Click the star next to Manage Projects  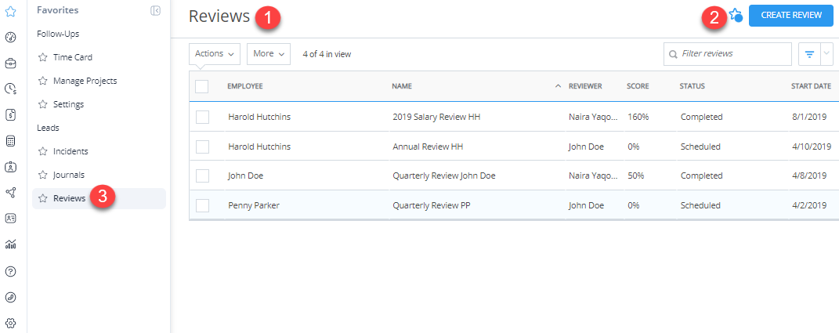[42, 81]
